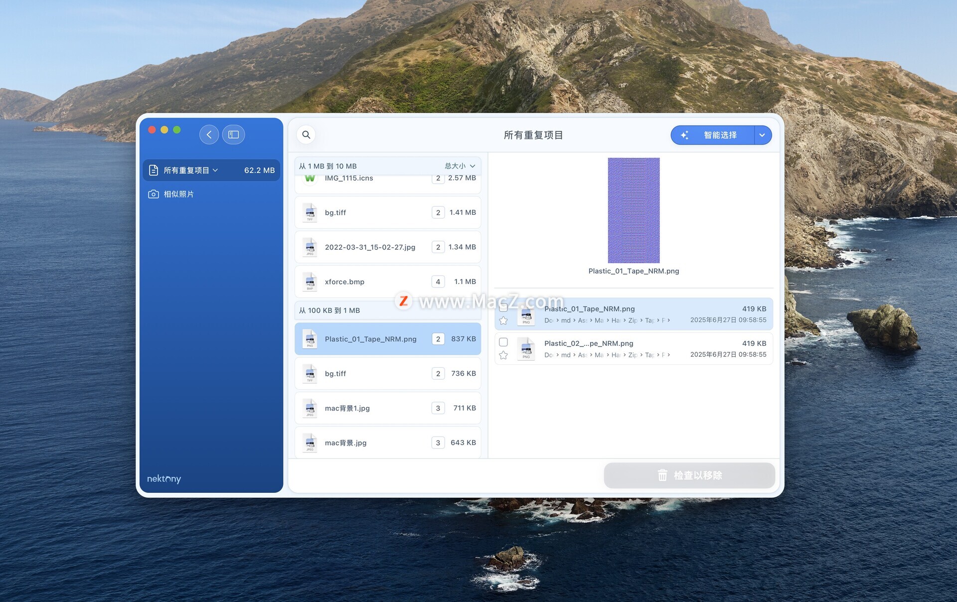Viewport: 957px width, 602px height.
Task: Click the xforce.bmp file icon
Action: [310, 282]
